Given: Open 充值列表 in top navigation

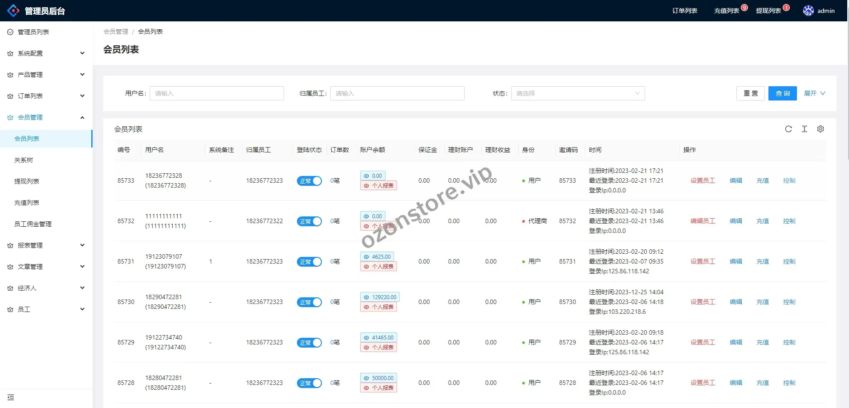Looking at the screenshot, I should [x=726, y=11].
